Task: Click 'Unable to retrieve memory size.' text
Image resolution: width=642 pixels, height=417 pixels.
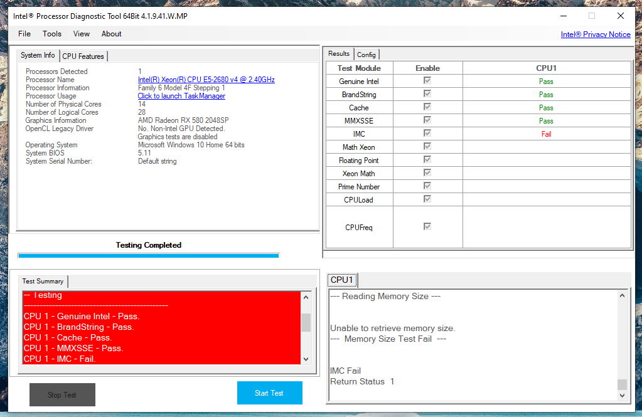Action: point(393,328)
